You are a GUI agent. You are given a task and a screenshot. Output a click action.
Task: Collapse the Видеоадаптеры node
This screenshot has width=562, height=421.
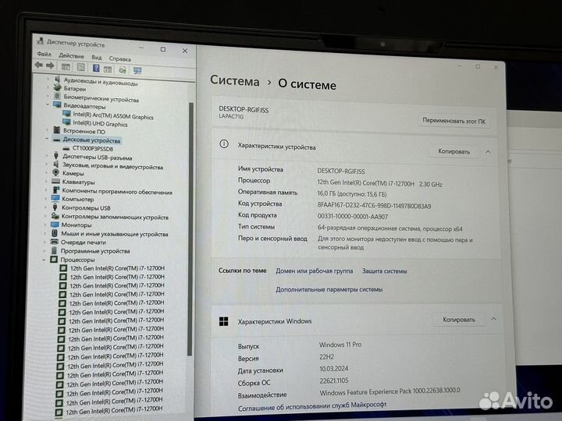pyautogui.click(x=48, y=104)
